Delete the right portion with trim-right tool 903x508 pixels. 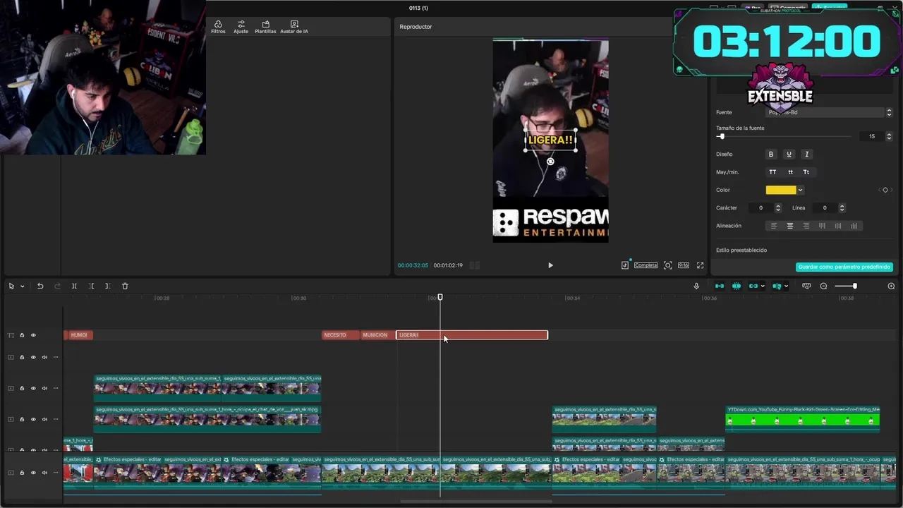[x=107, y=286]
